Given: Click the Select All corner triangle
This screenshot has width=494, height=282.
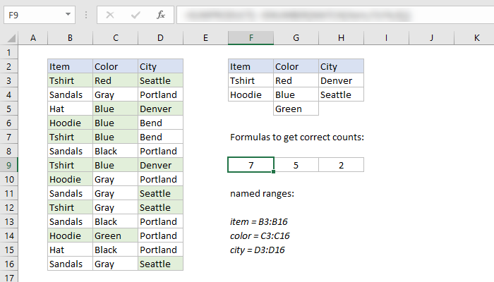Looking at the screenshot, I should tap(9, 38).
